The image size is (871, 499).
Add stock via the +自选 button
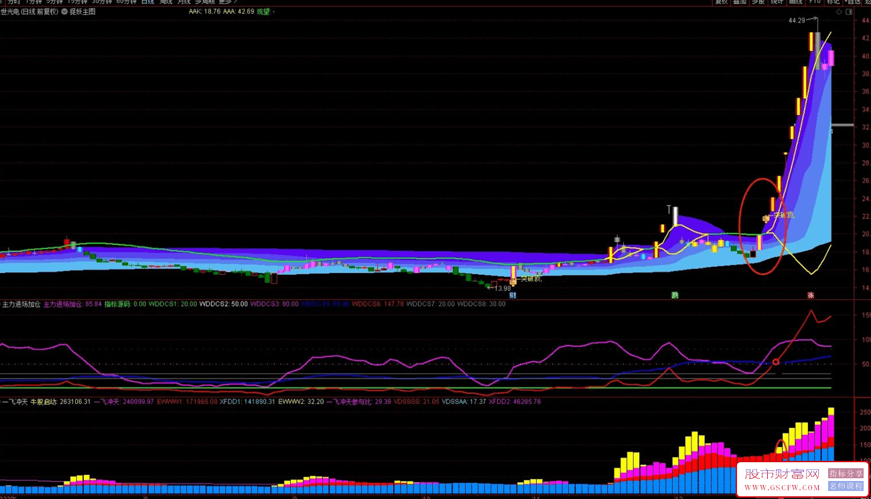(x=852, y=2)
